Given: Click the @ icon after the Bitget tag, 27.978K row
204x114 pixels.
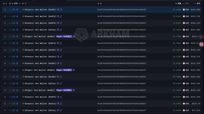Looking at the screenshot, I should click(x=73, y=90).
